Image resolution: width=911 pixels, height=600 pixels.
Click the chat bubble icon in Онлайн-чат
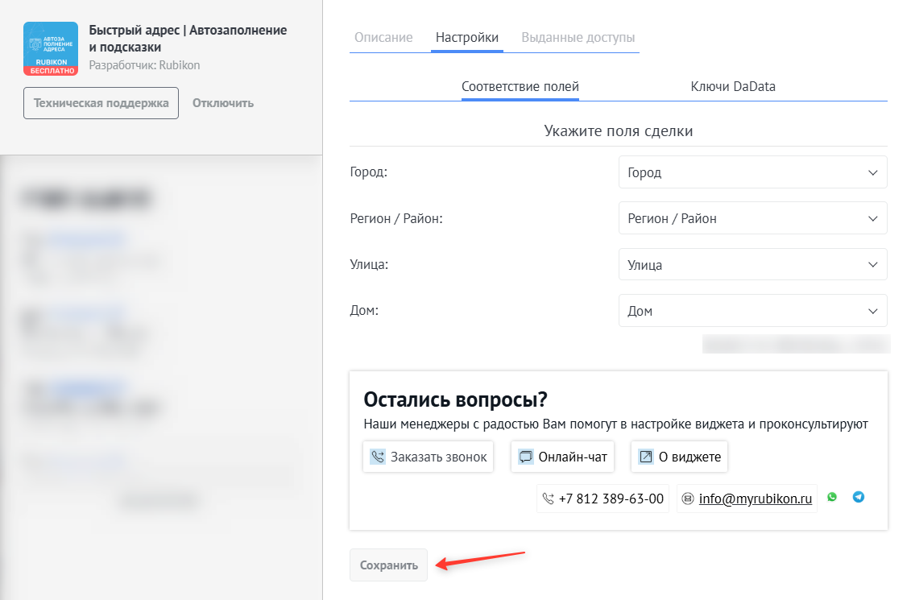click(x=526, y=457)
